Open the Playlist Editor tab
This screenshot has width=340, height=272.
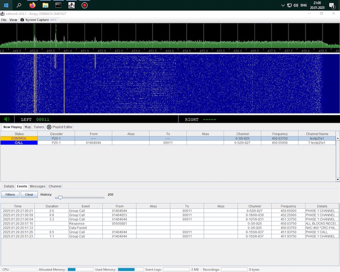click(60, 127)
